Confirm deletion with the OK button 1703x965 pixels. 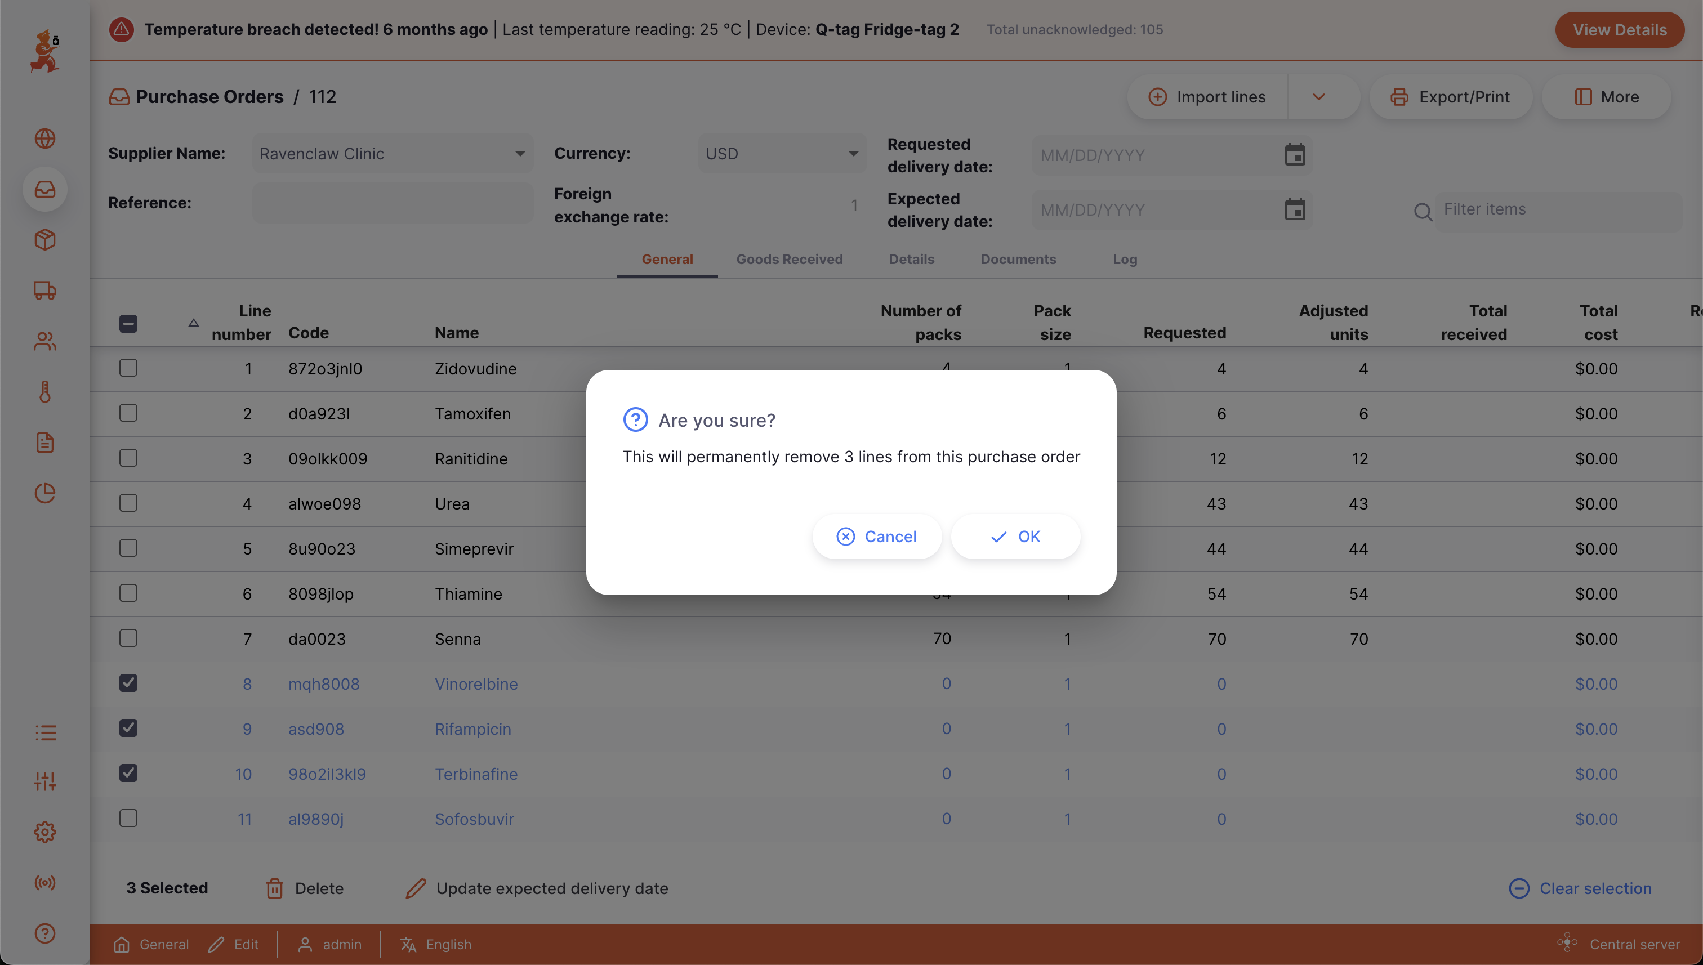[x=1015, y=536]
